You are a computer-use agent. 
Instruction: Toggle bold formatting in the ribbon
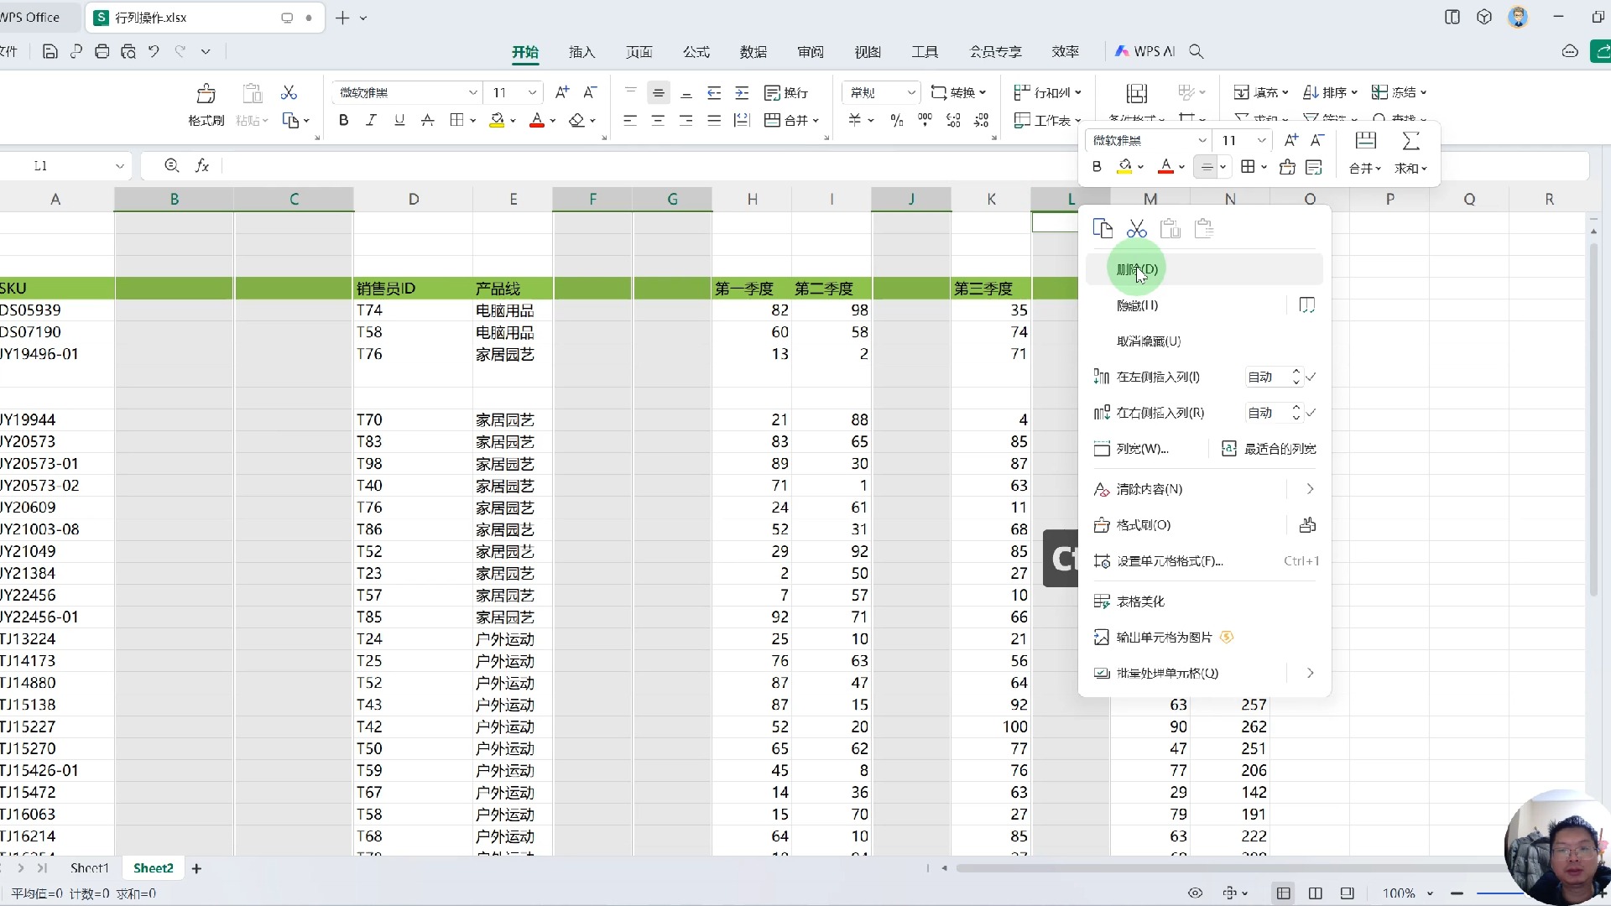point(342,120)
